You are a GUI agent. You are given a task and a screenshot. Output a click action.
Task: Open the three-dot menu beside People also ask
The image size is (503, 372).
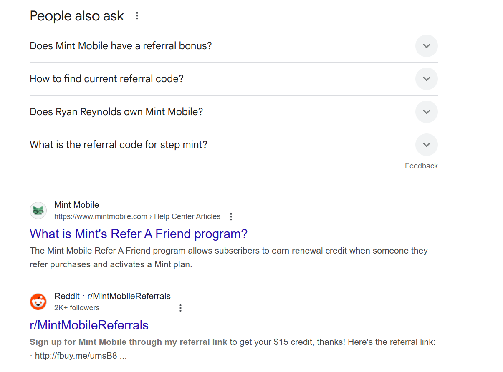137,15
